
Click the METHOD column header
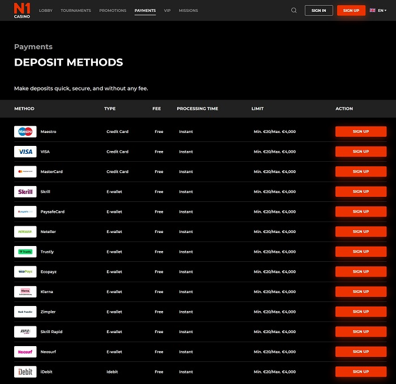[x=24, y=109]
